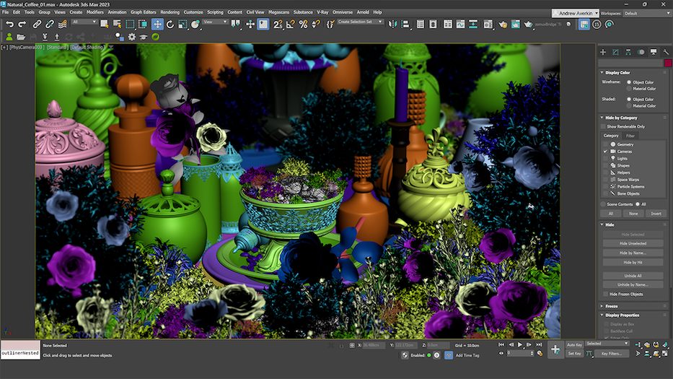This screenshot has width=673, height=379.
Task: Open the Modifiers menu
Action: tap(94, 12)
